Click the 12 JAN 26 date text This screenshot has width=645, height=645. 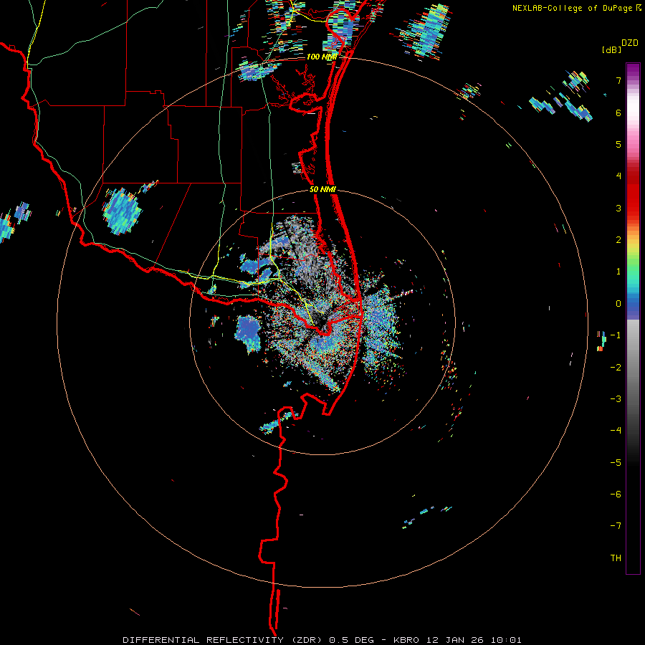point(454,640)
